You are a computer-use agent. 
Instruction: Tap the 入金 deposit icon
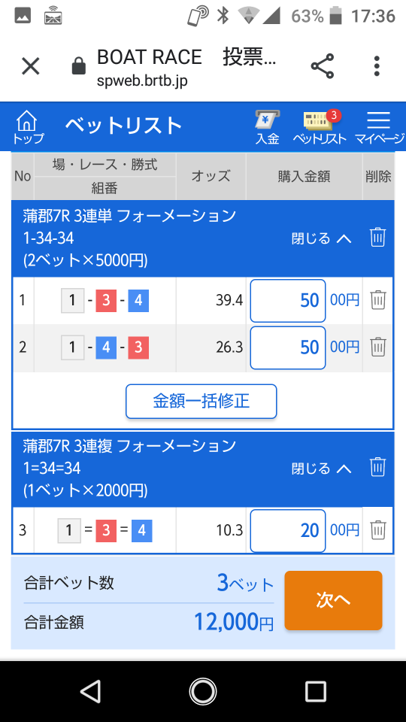[x=268, y=127]
